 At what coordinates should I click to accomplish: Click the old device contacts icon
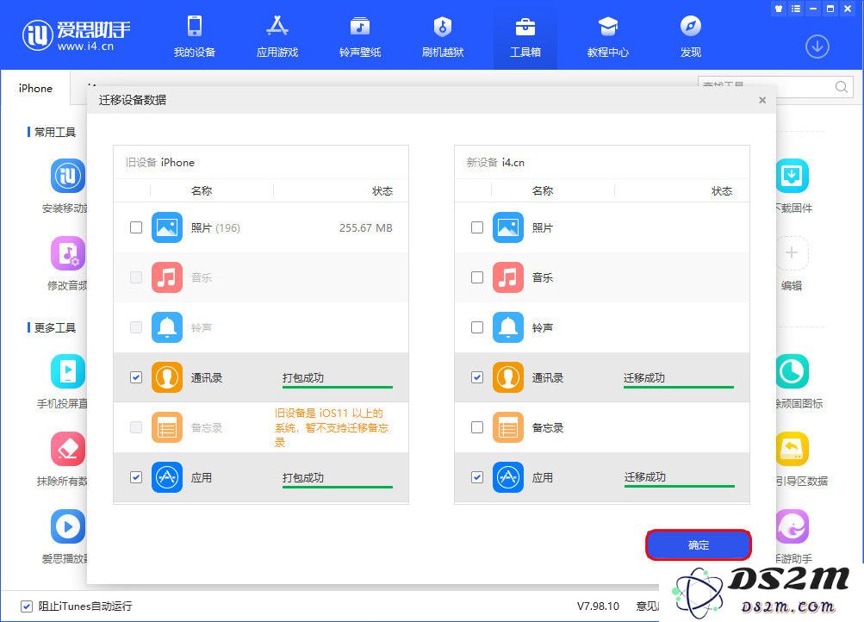167,377
